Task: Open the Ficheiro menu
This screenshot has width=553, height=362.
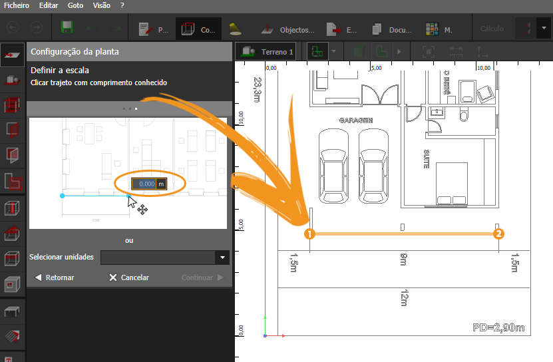Action: (16, 5)
